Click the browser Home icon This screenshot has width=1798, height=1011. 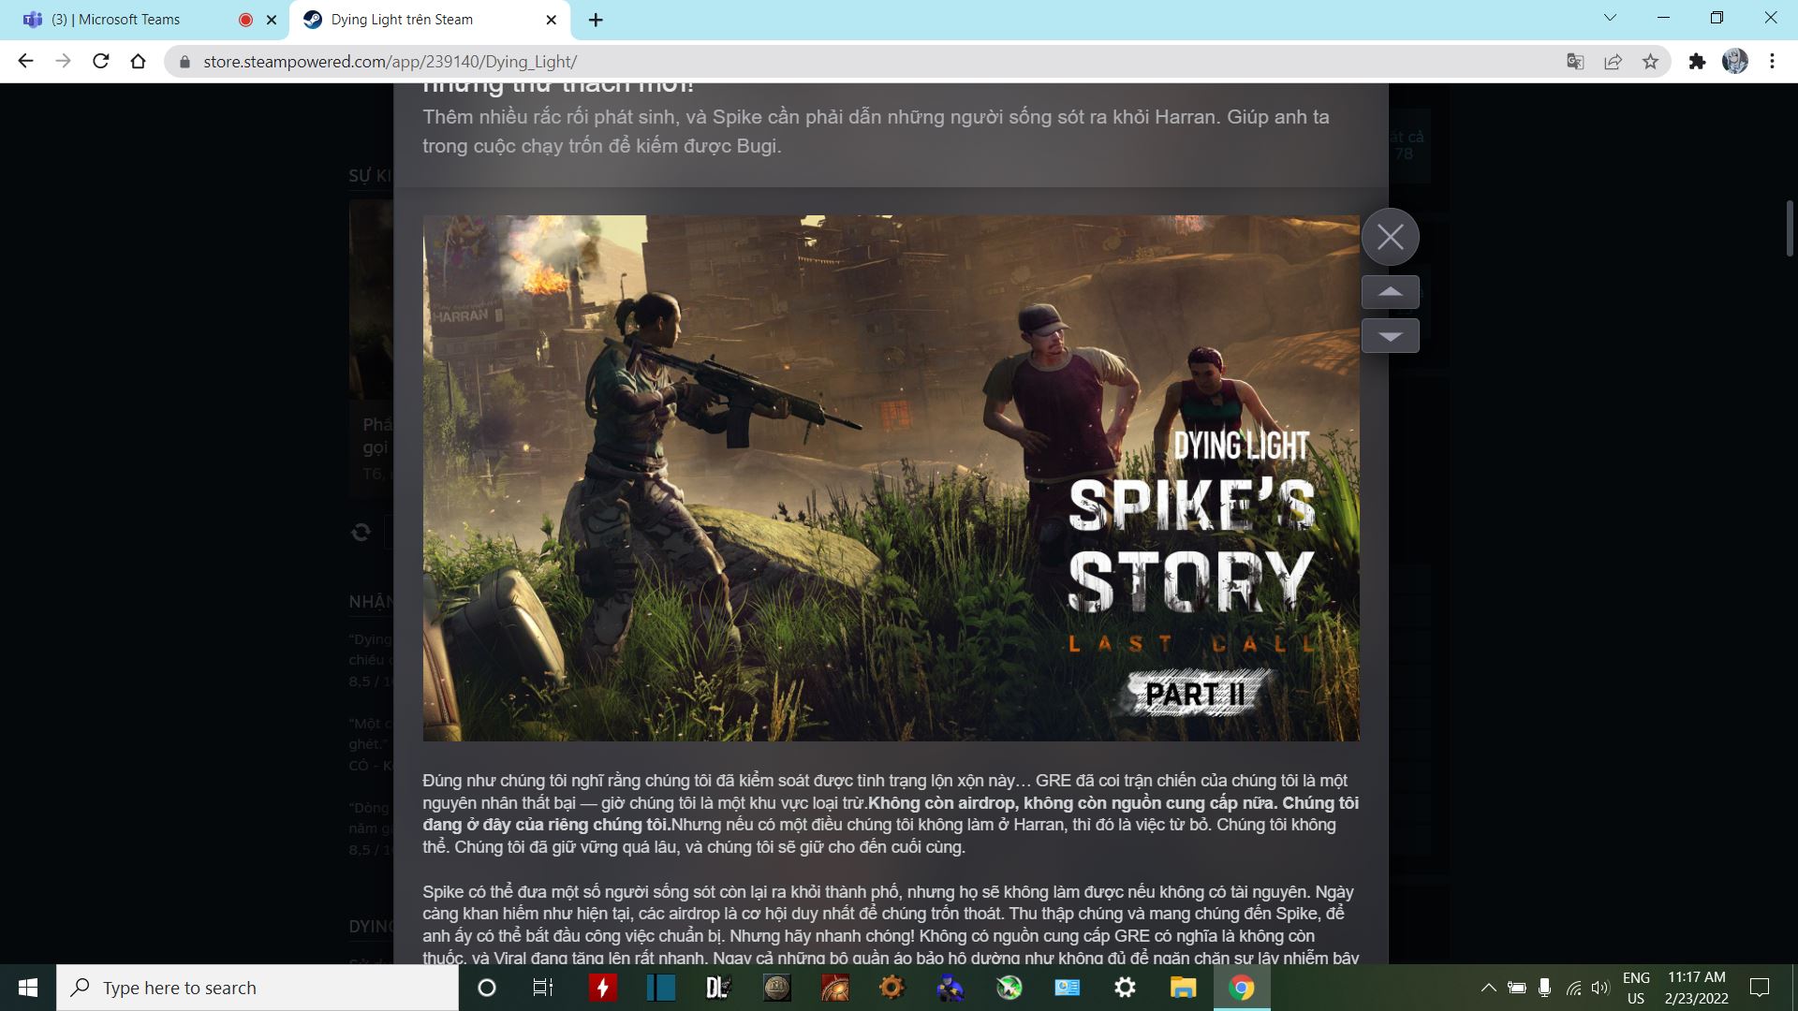139,62
